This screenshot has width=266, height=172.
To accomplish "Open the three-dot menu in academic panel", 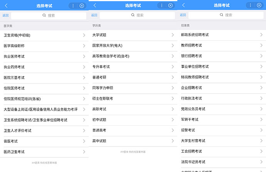I will coord(162,5).
